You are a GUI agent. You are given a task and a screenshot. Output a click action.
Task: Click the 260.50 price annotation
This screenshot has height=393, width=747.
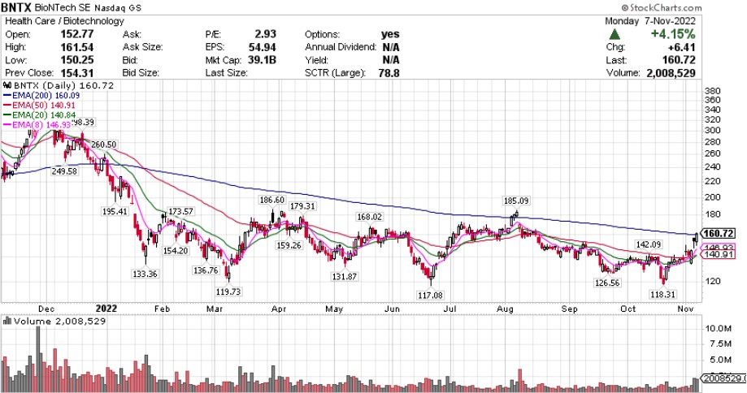104,145
